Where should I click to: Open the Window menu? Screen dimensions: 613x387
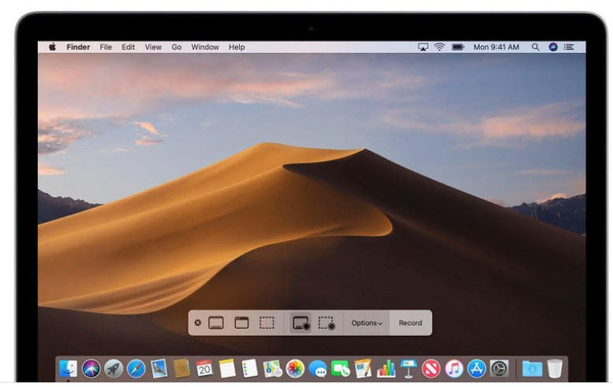click(205, 47)
